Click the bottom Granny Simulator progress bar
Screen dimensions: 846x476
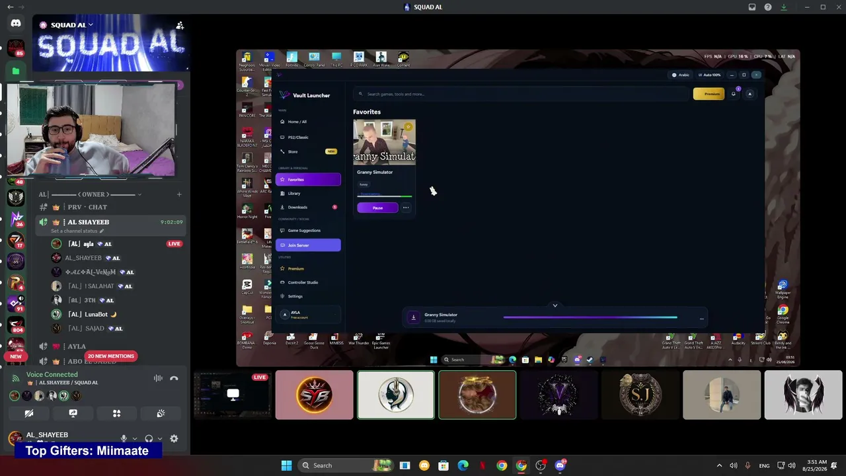(590, 317)
